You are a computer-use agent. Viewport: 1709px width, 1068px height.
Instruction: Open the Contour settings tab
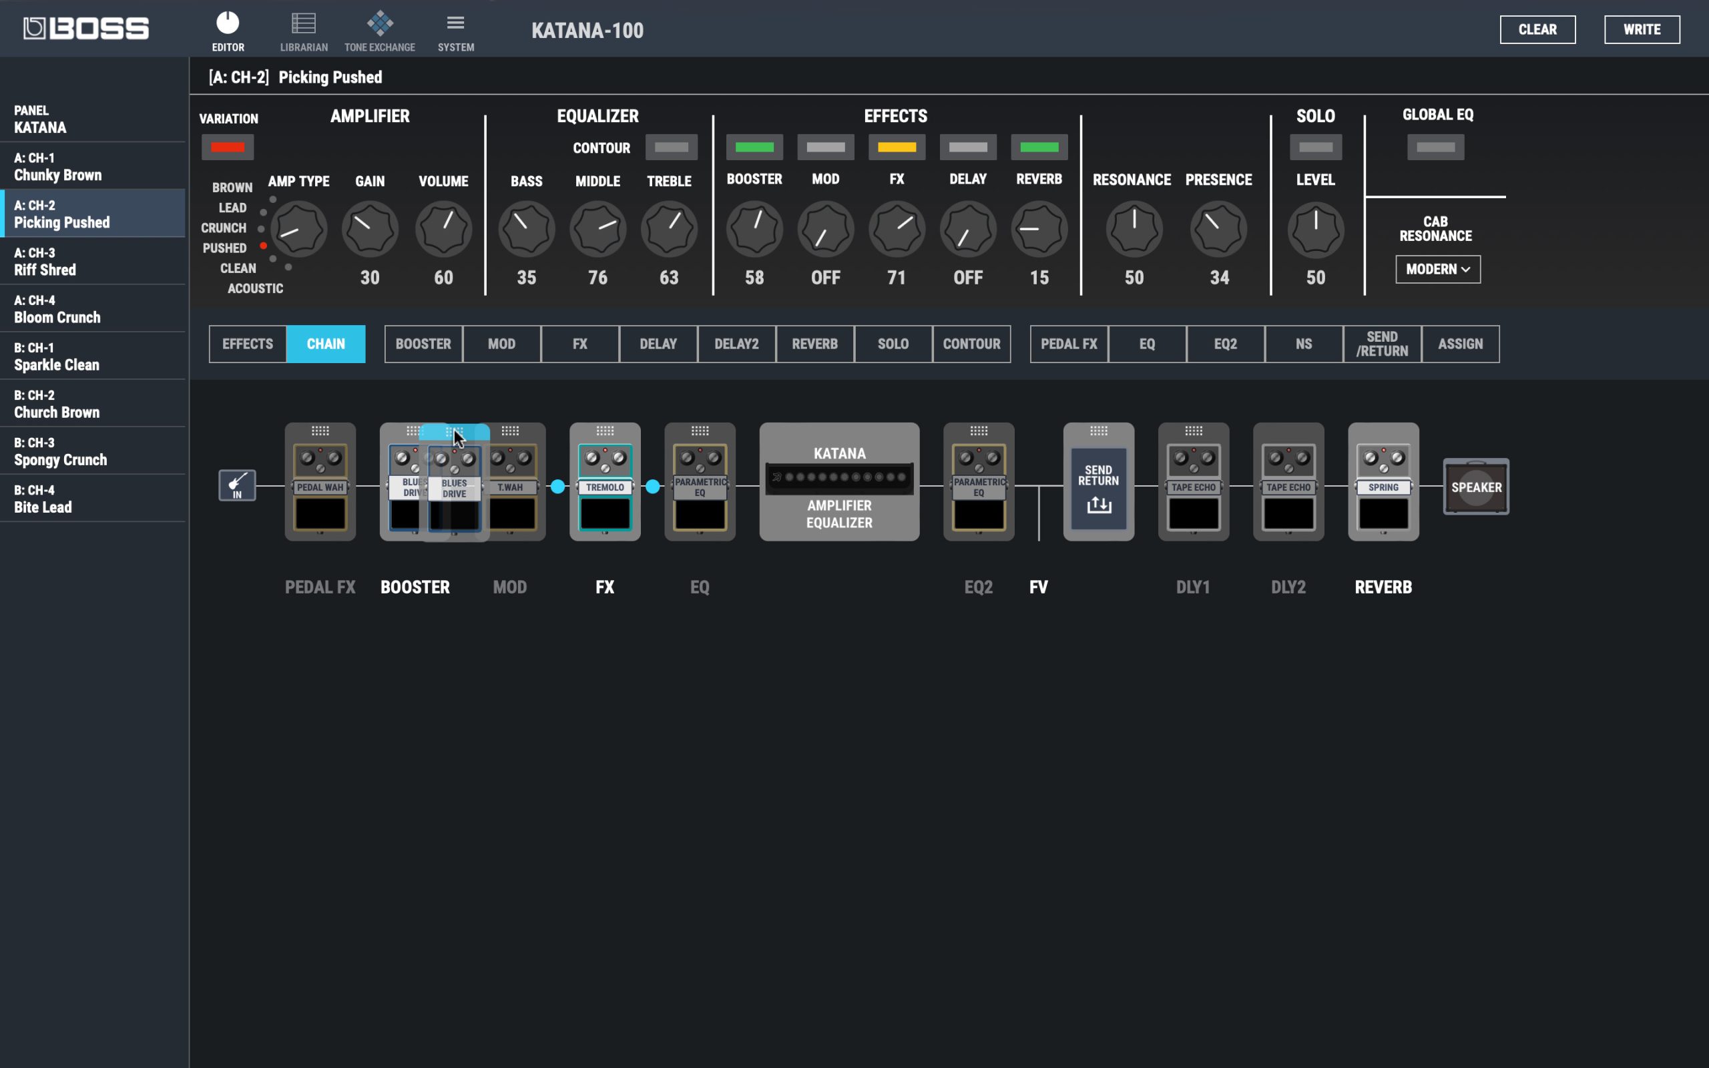click(972, 344)
